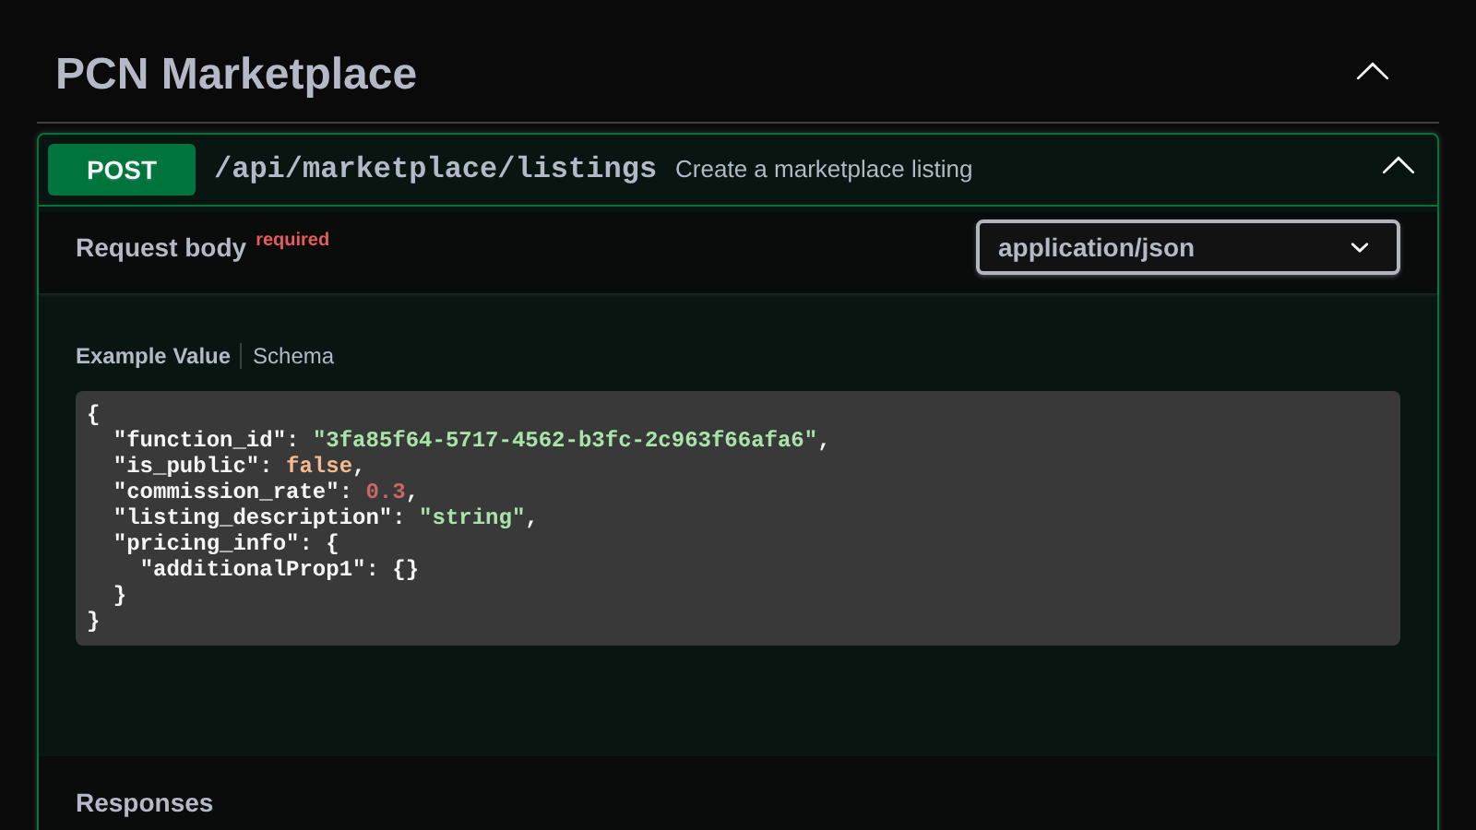Select the Example Value tab
1476x830 pixels.
pyautogui.click(x=153, y=356)
